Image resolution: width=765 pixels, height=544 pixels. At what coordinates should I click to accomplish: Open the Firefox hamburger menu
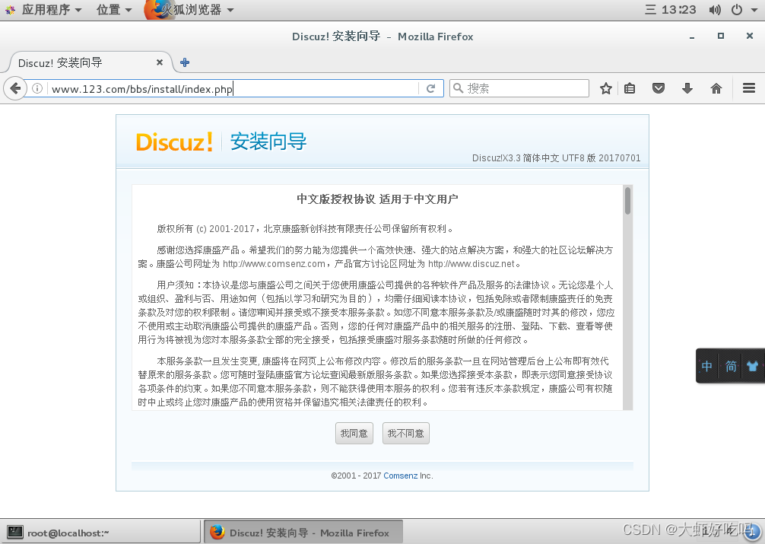coord(749,88)
